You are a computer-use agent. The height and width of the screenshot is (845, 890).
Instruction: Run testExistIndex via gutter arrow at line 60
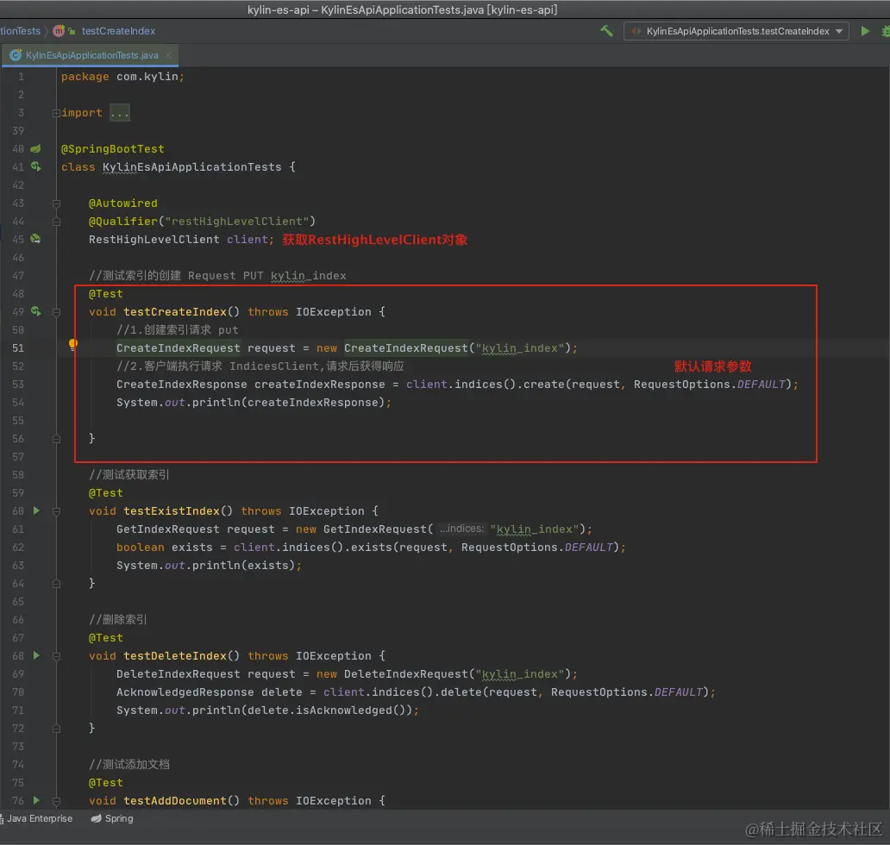pos(36,510)
